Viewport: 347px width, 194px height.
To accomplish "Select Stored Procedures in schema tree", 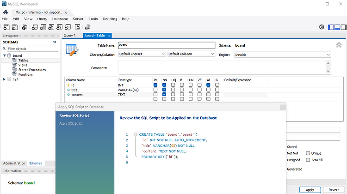I will 32,70.
